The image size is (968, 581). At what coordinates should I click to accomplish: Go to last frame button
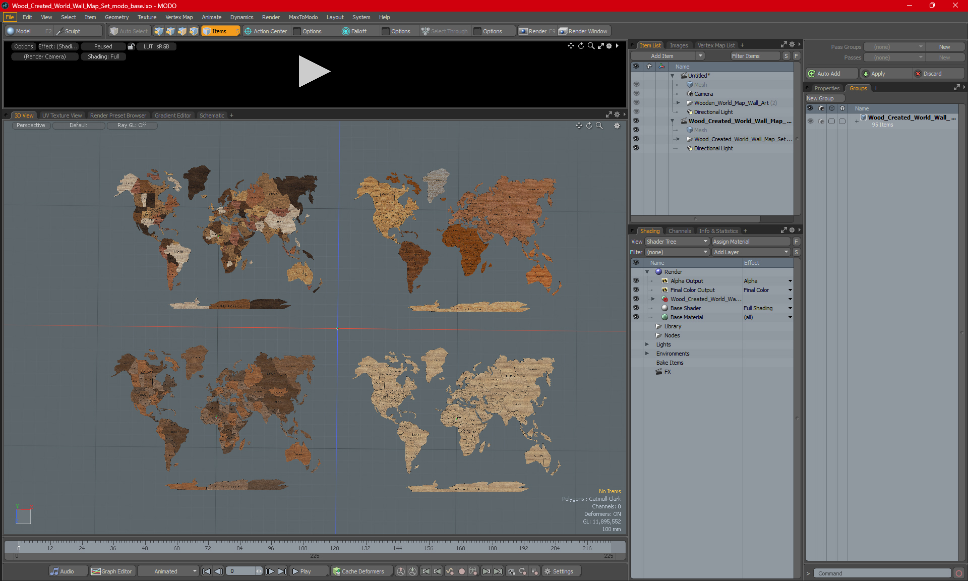tap(282, 571)
